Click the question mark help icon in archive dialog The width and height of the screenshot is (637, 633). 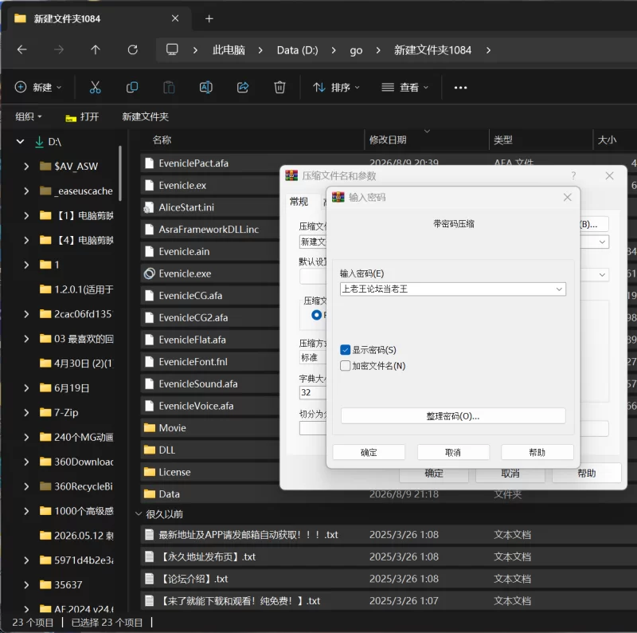click(x=573, y=175)
